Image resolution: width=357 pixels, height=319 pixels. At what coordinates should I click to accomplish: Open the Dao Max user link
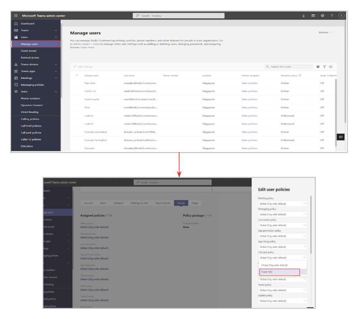pyautogui.click(x=90, y=83)
